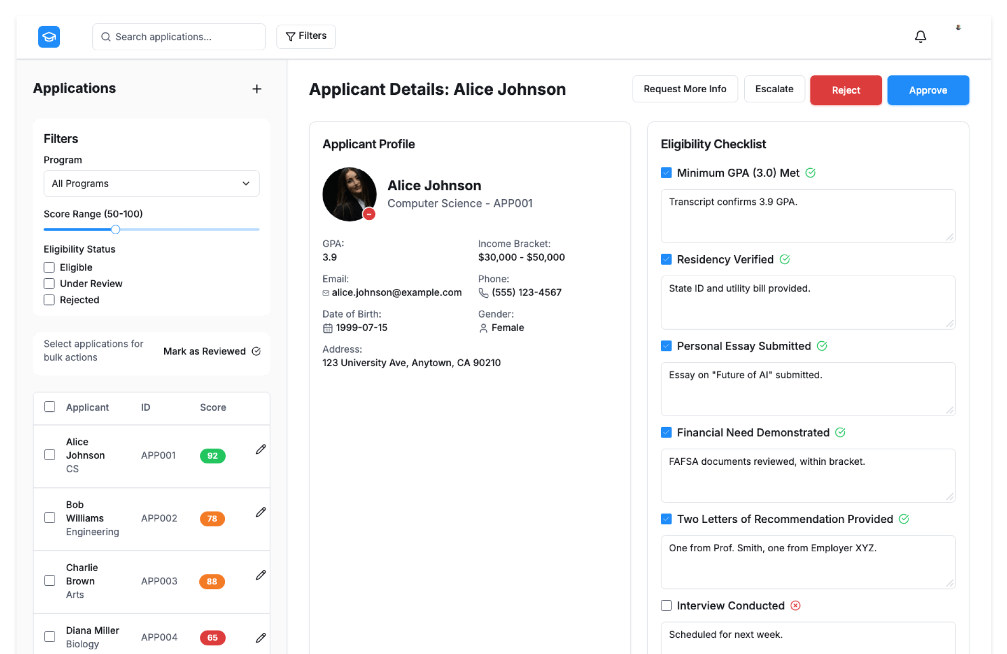1007x654 pixels.
Task: Click the Request More Info button
Action: [x=684, y=89]
